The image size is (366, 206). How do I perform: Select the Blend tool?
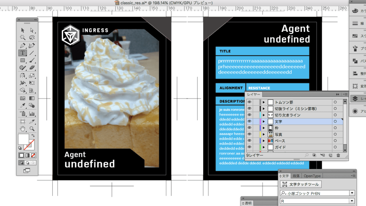pyautogui.click(x=32, y=106)
